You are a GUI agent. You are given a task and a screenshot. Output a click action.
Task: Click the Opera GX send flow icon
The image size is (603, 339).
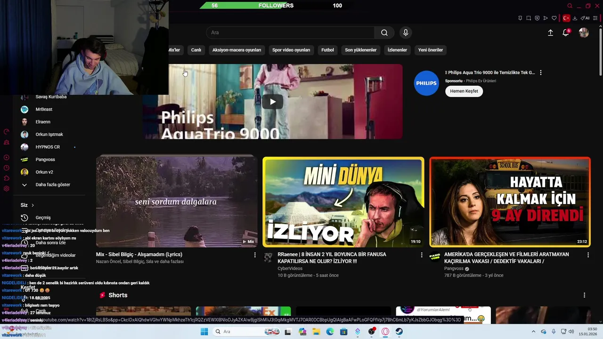(x=546, y=18)
